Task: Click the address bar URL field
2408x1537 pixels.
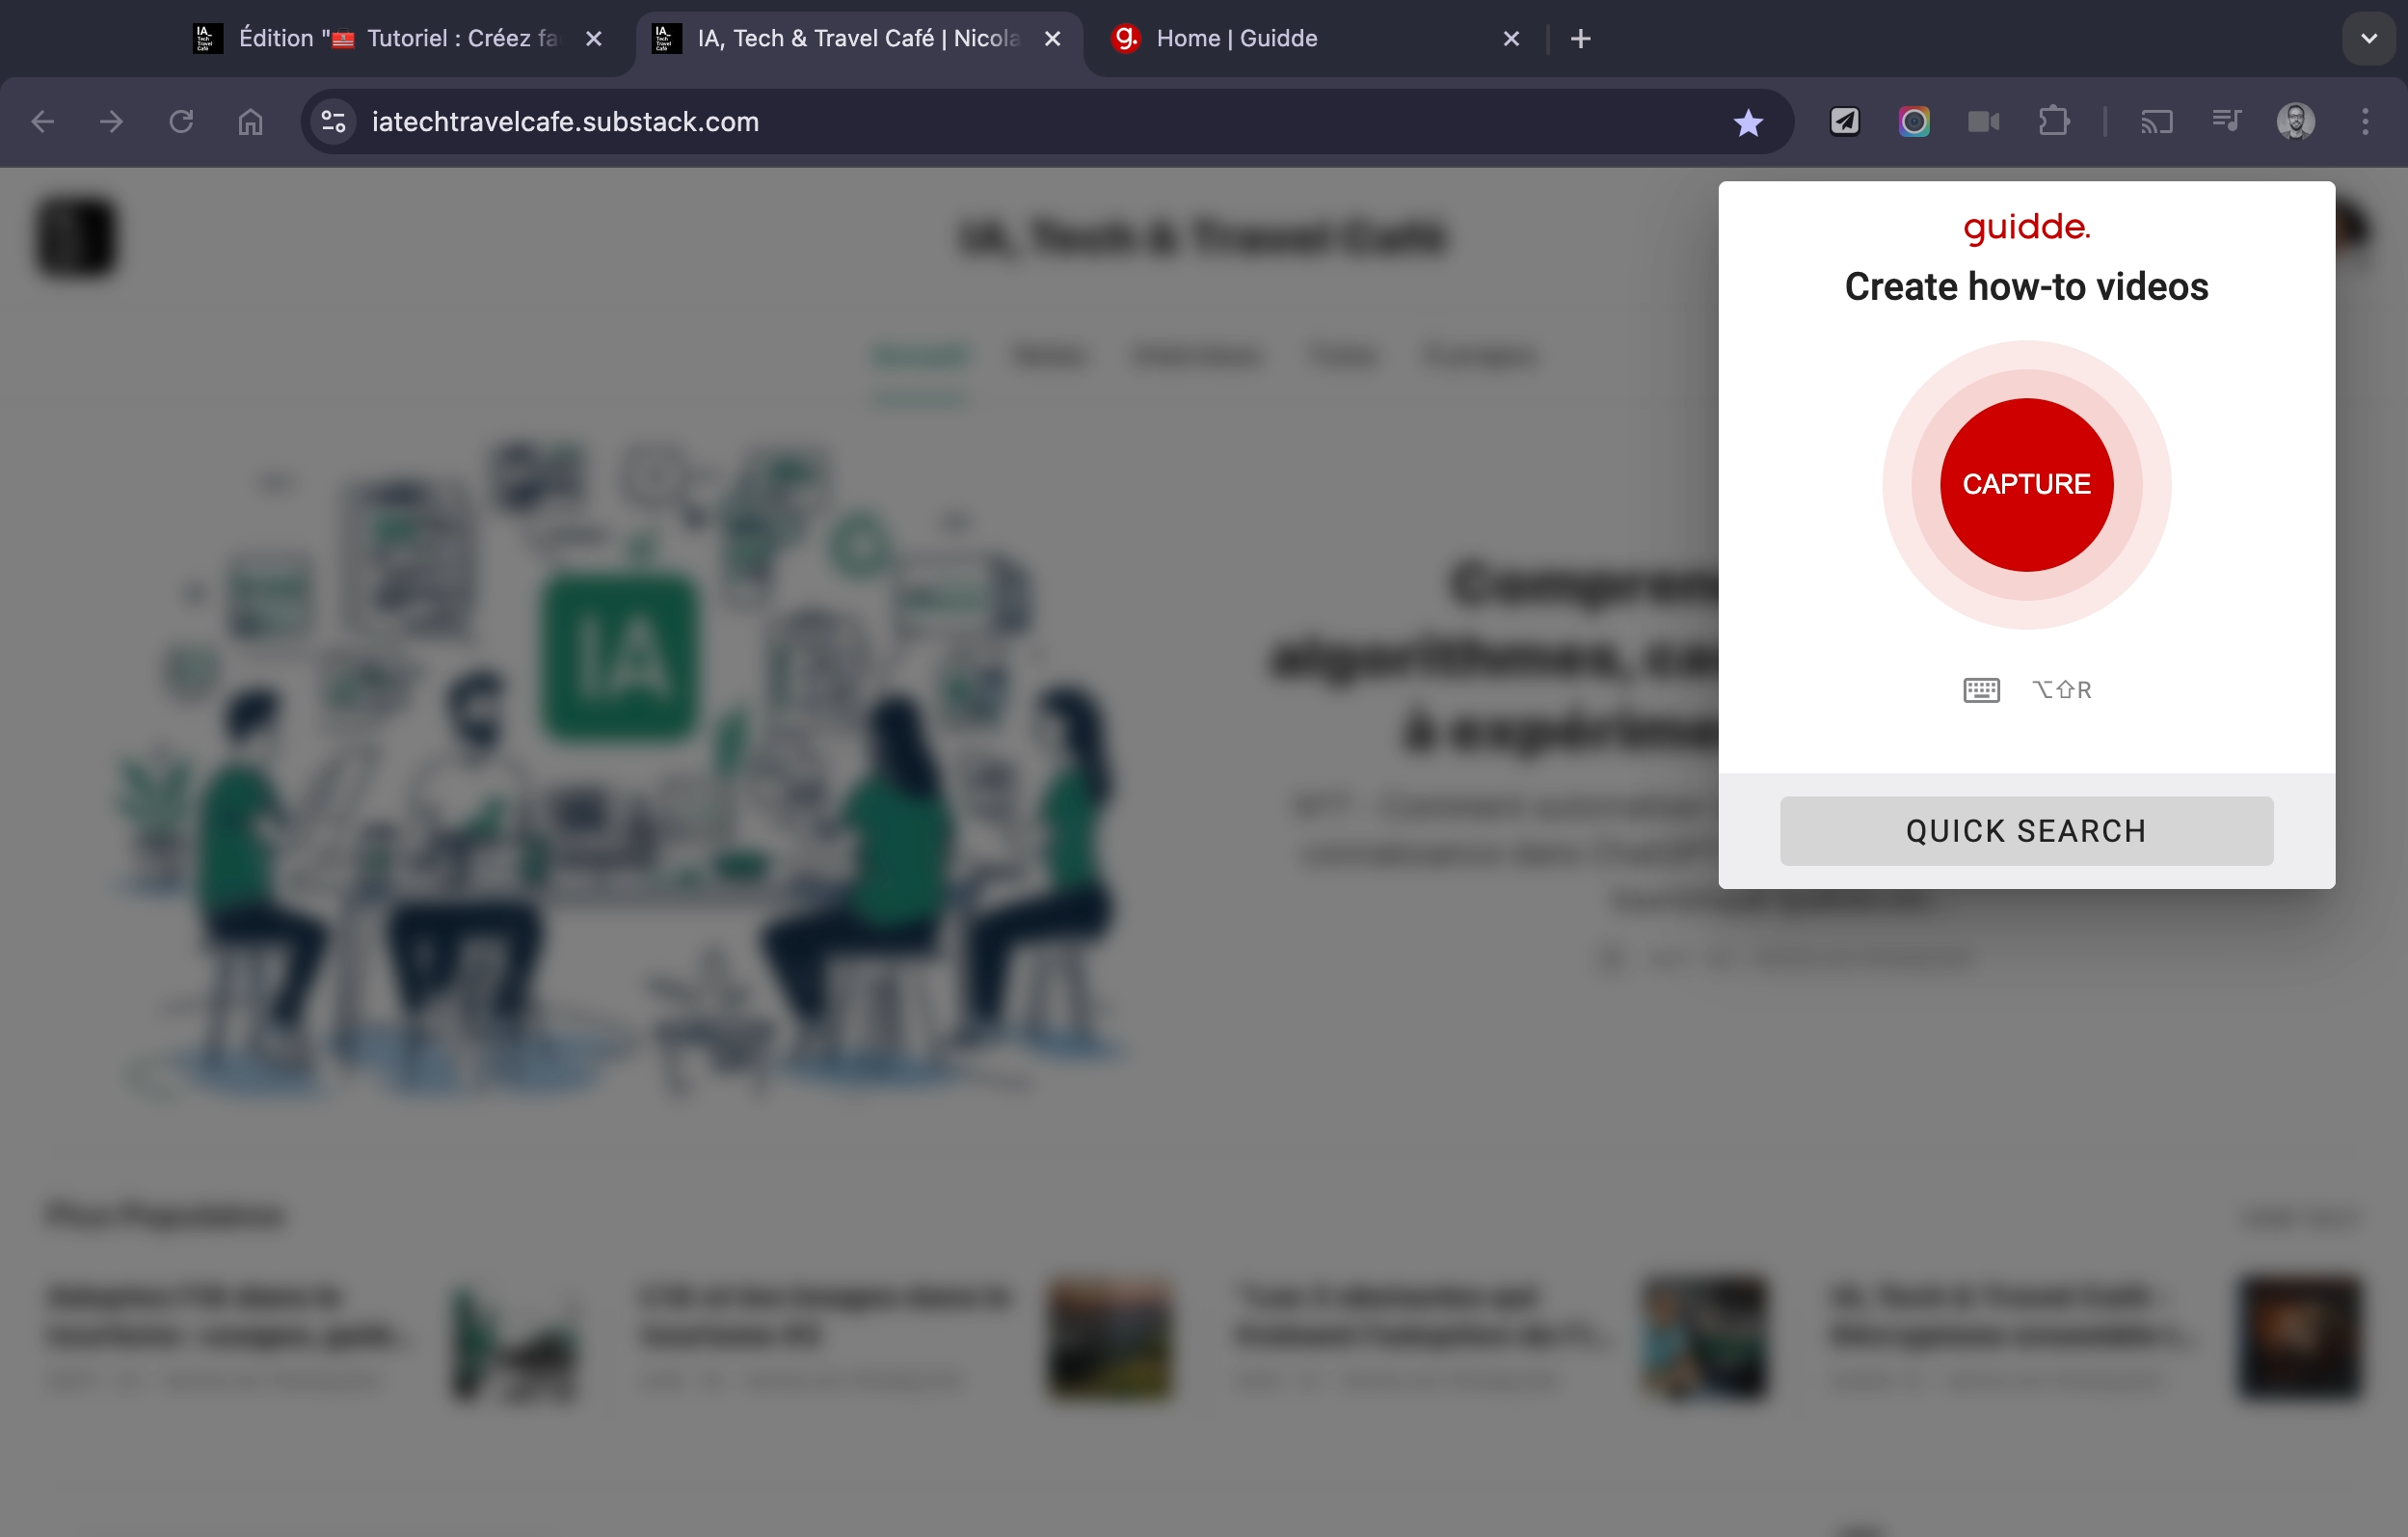Action: pyautogui.click(x=1000, y=122)
